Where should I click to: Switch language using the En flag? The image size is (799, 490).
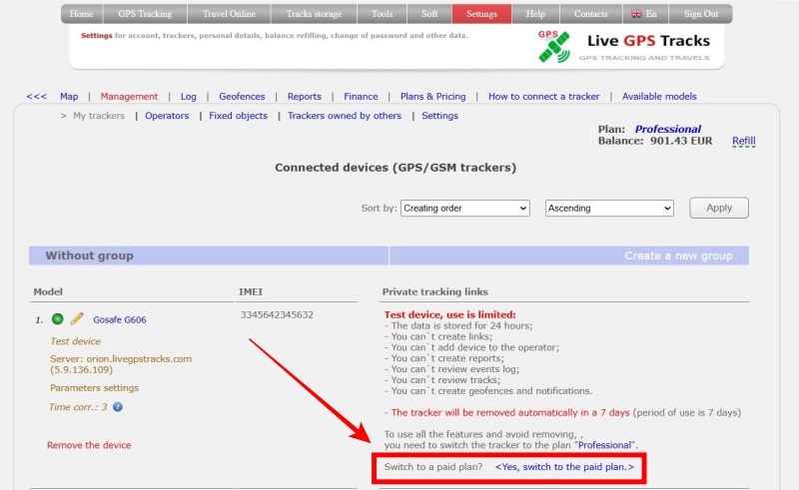(x=643, y=14)
